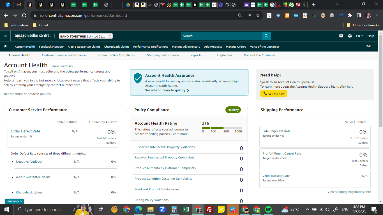Viewport: 383px width, 215px height.
Task: Toggle the Chrome side panel icon
Action: (x=359, y=15)
